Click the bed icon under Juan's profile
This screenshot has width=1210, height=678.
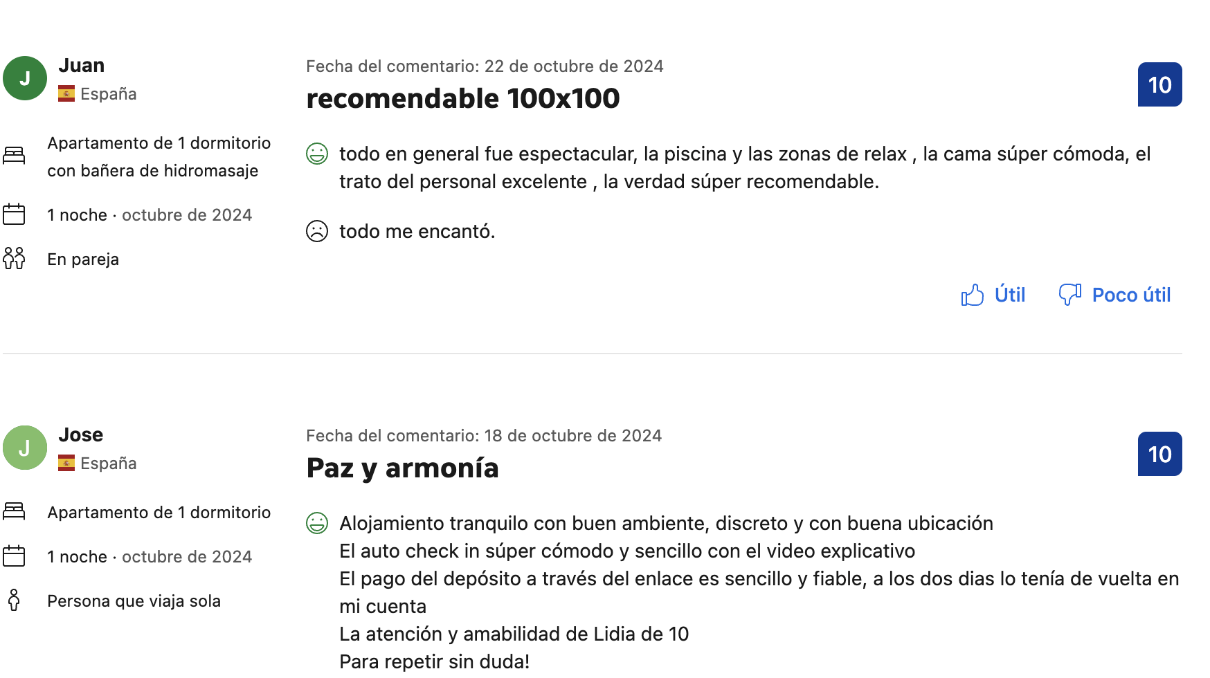[x=14, y=156]
